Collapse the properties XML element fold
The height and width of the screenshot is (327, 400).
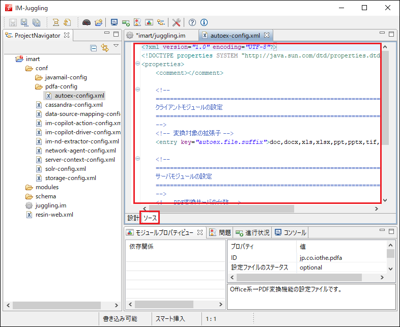(x=138, y=64)
